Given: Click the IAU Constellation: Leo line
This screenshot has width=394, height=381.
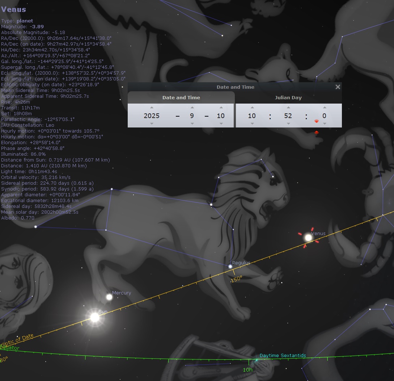Looking at the screenshot, I should 27,125.
